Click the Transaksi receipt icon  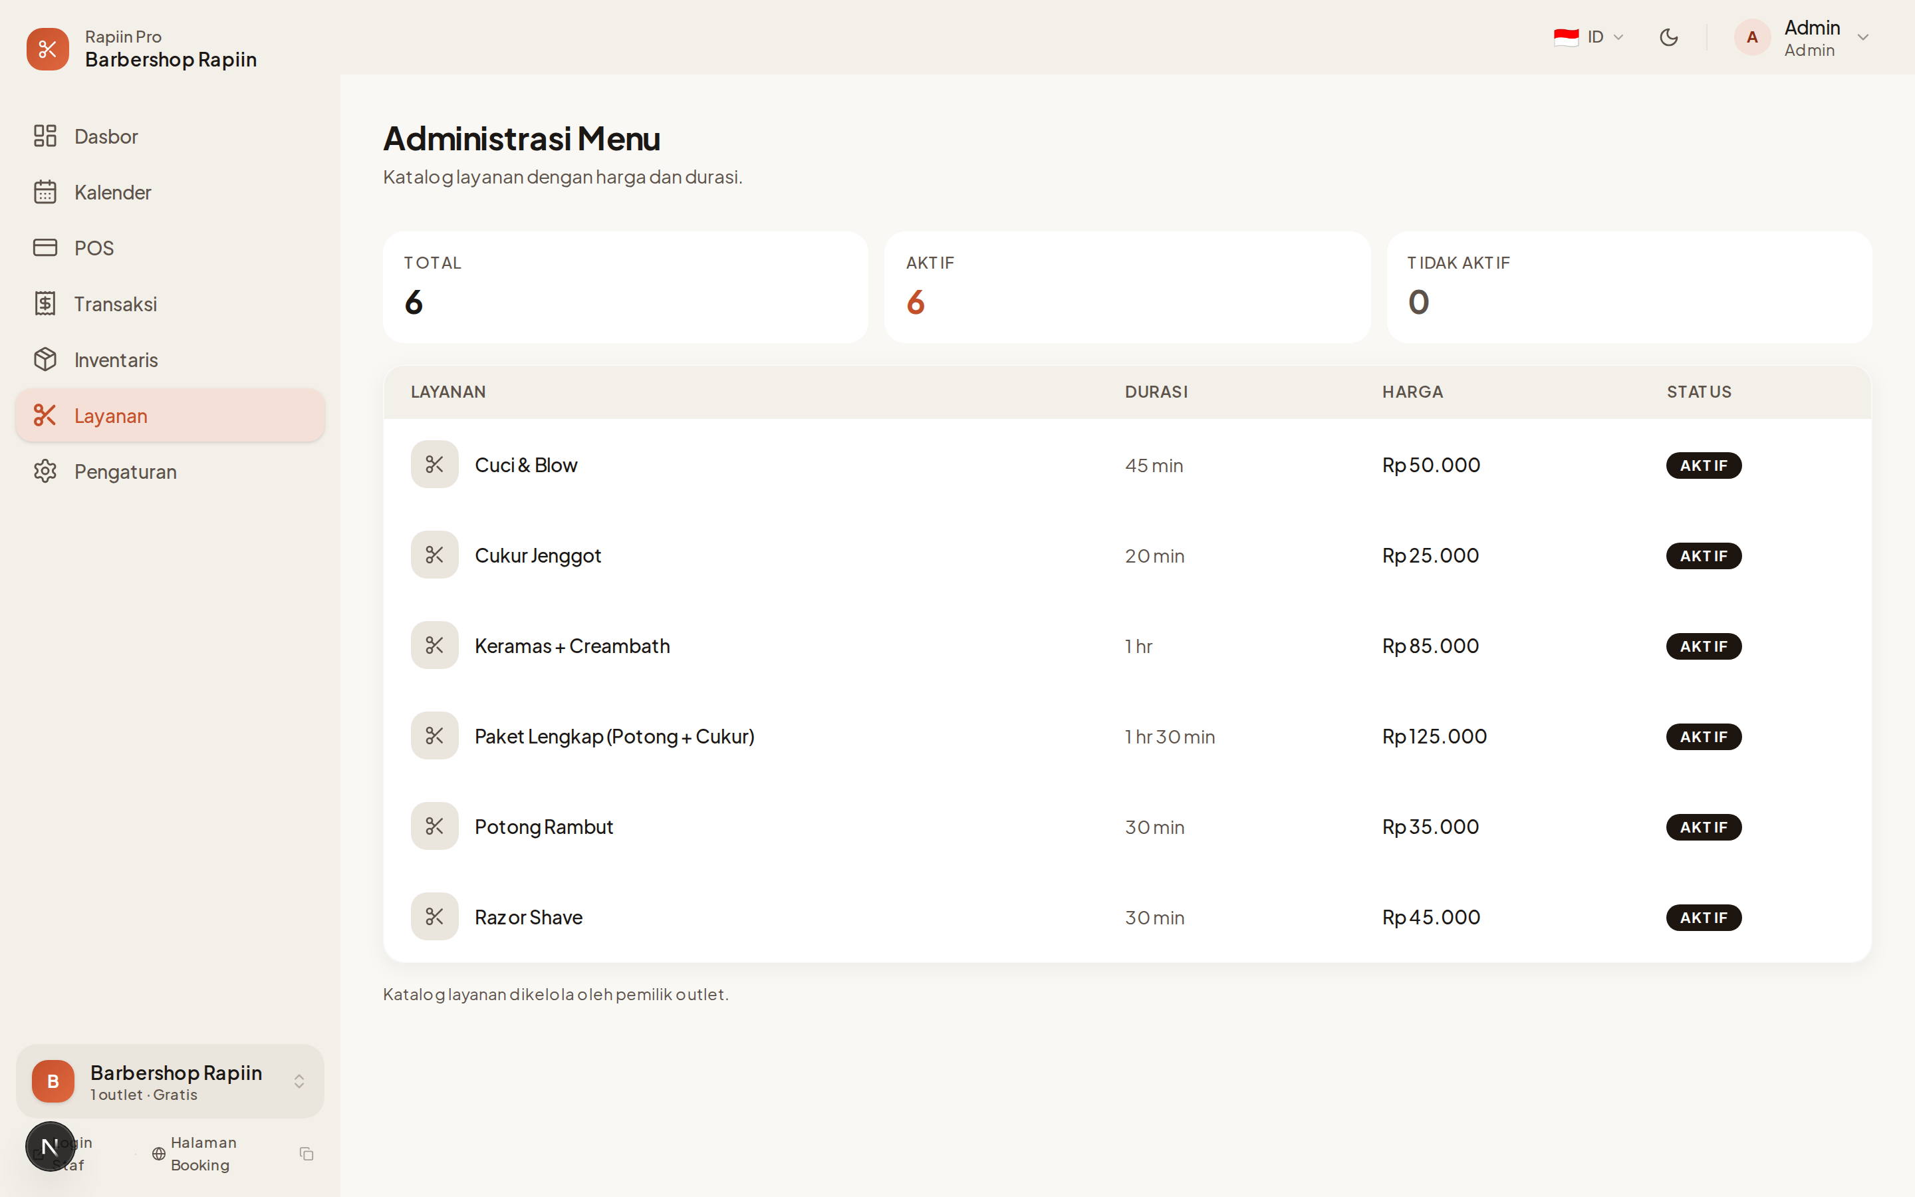45,304
